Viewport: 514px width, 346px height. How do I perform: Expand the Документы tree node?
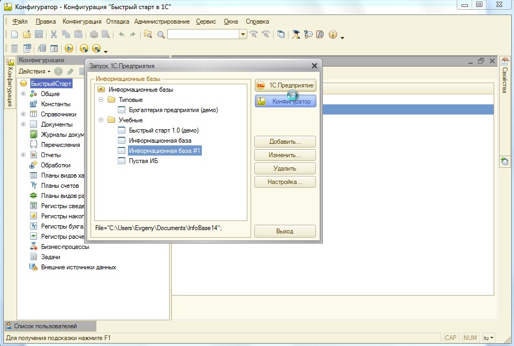tap(23, 124)
